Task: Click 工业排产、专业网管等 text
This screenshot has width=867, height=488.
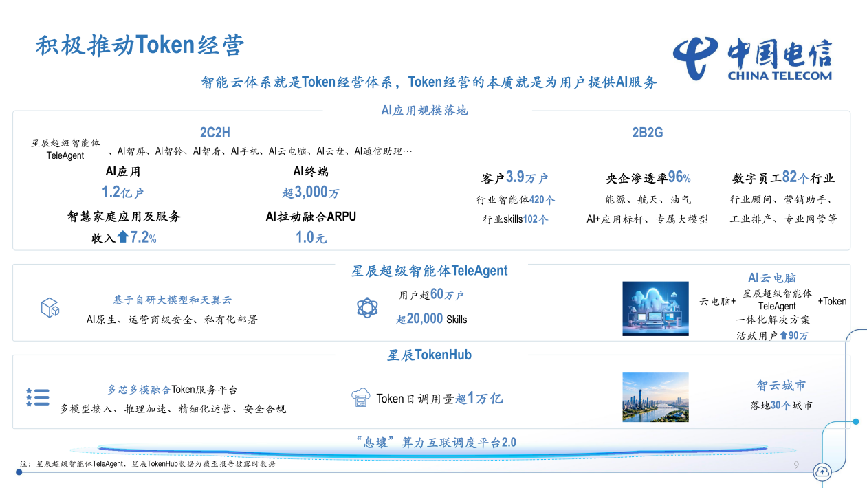Action: click(x=783, y=220)
